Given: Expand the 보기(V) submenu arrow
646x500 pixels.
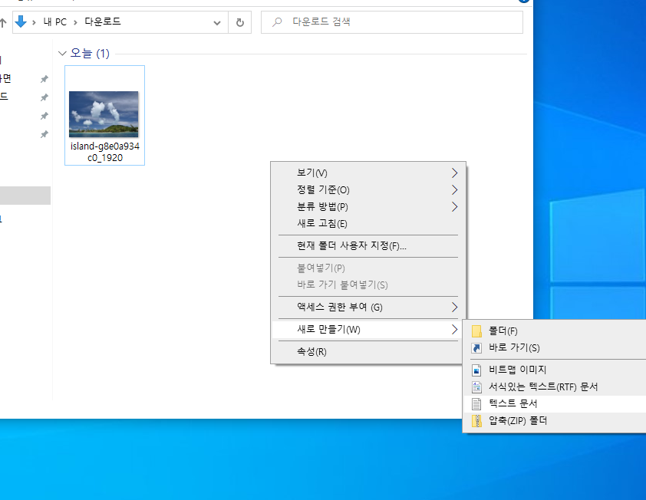Looking at the screenshot, I should (x=454, y=173).
